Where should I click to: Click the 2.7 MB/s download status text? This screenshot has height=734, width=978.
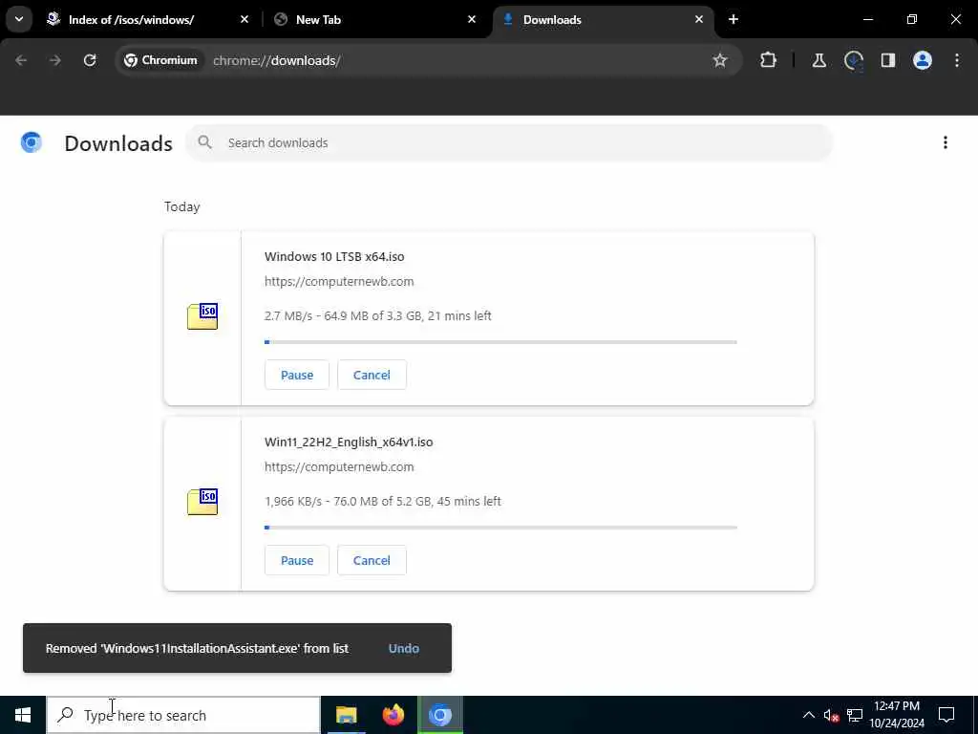click(x=378, y=315)
